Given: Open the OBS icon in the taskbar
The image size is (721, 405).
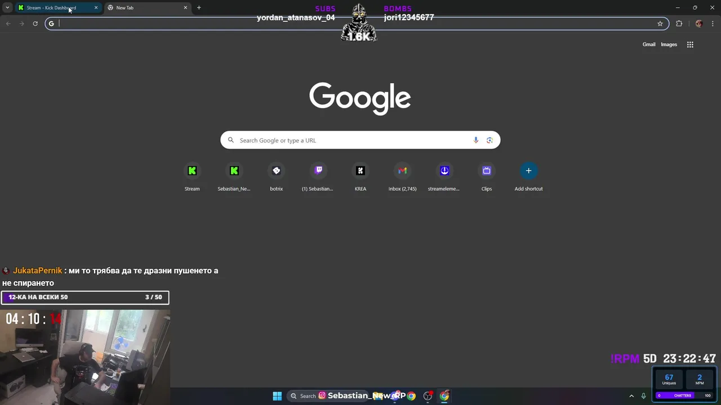Looking at the screenshot, I should [428, 396].
